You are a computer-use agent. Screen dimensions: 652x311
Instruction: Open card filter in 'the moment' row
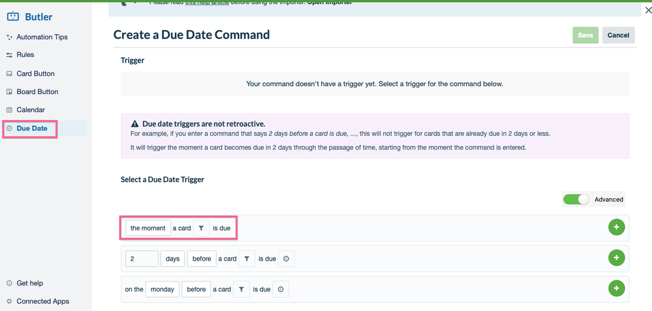tap(201, 228)
